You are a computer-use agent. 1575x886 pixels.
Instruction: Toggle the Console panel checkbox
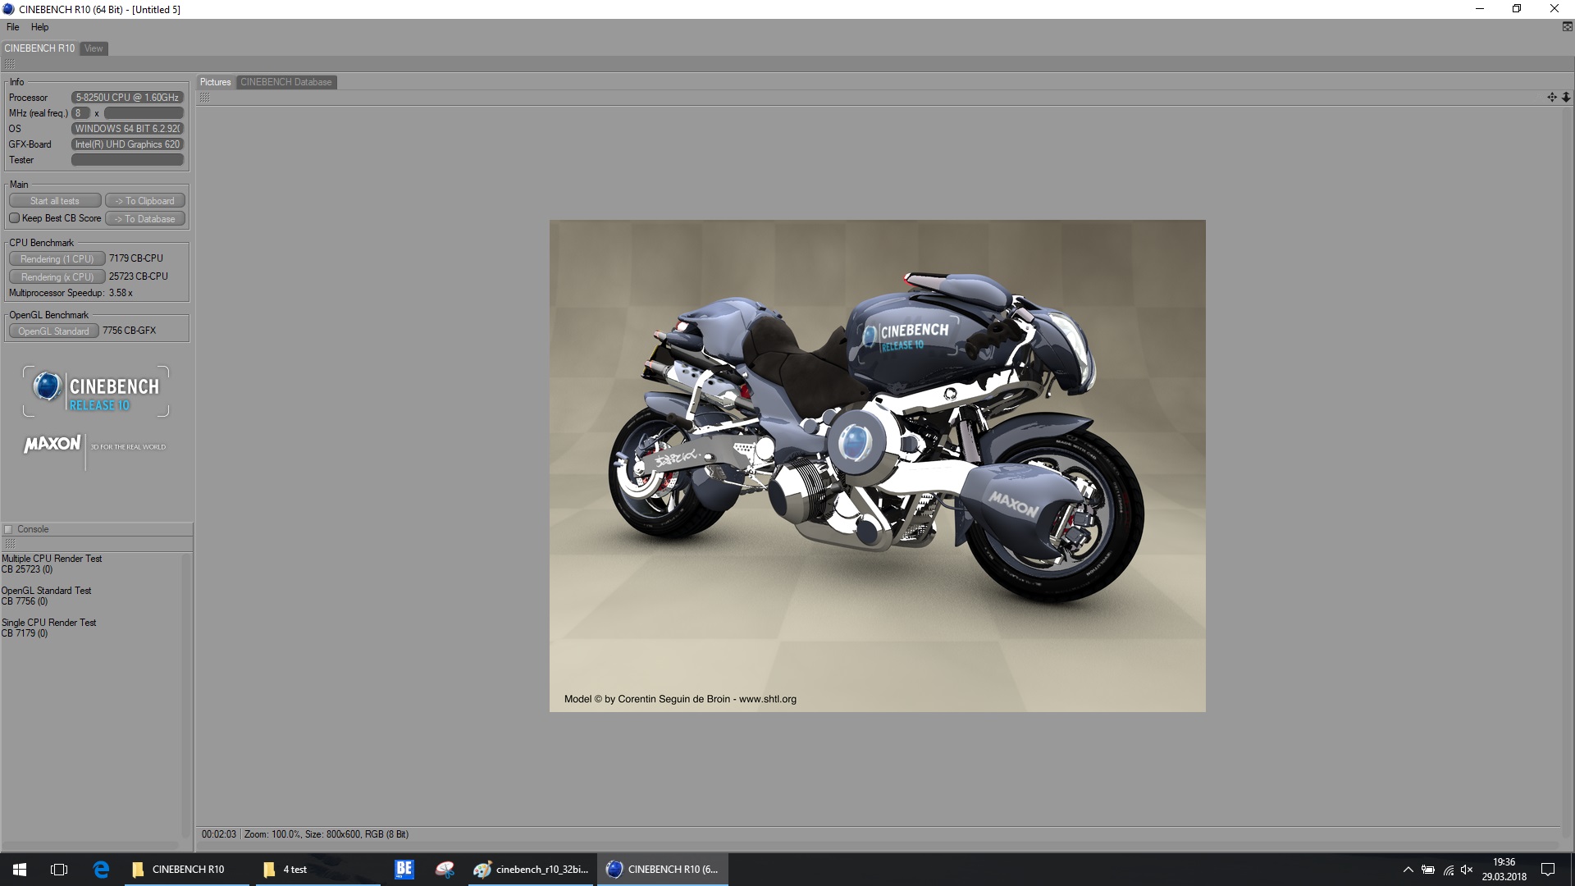click(9, 529)
